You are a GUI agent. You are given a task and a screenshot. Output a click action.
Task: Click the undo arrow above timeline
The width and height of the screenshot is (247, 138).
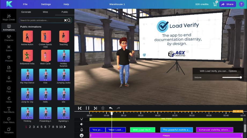110,108
